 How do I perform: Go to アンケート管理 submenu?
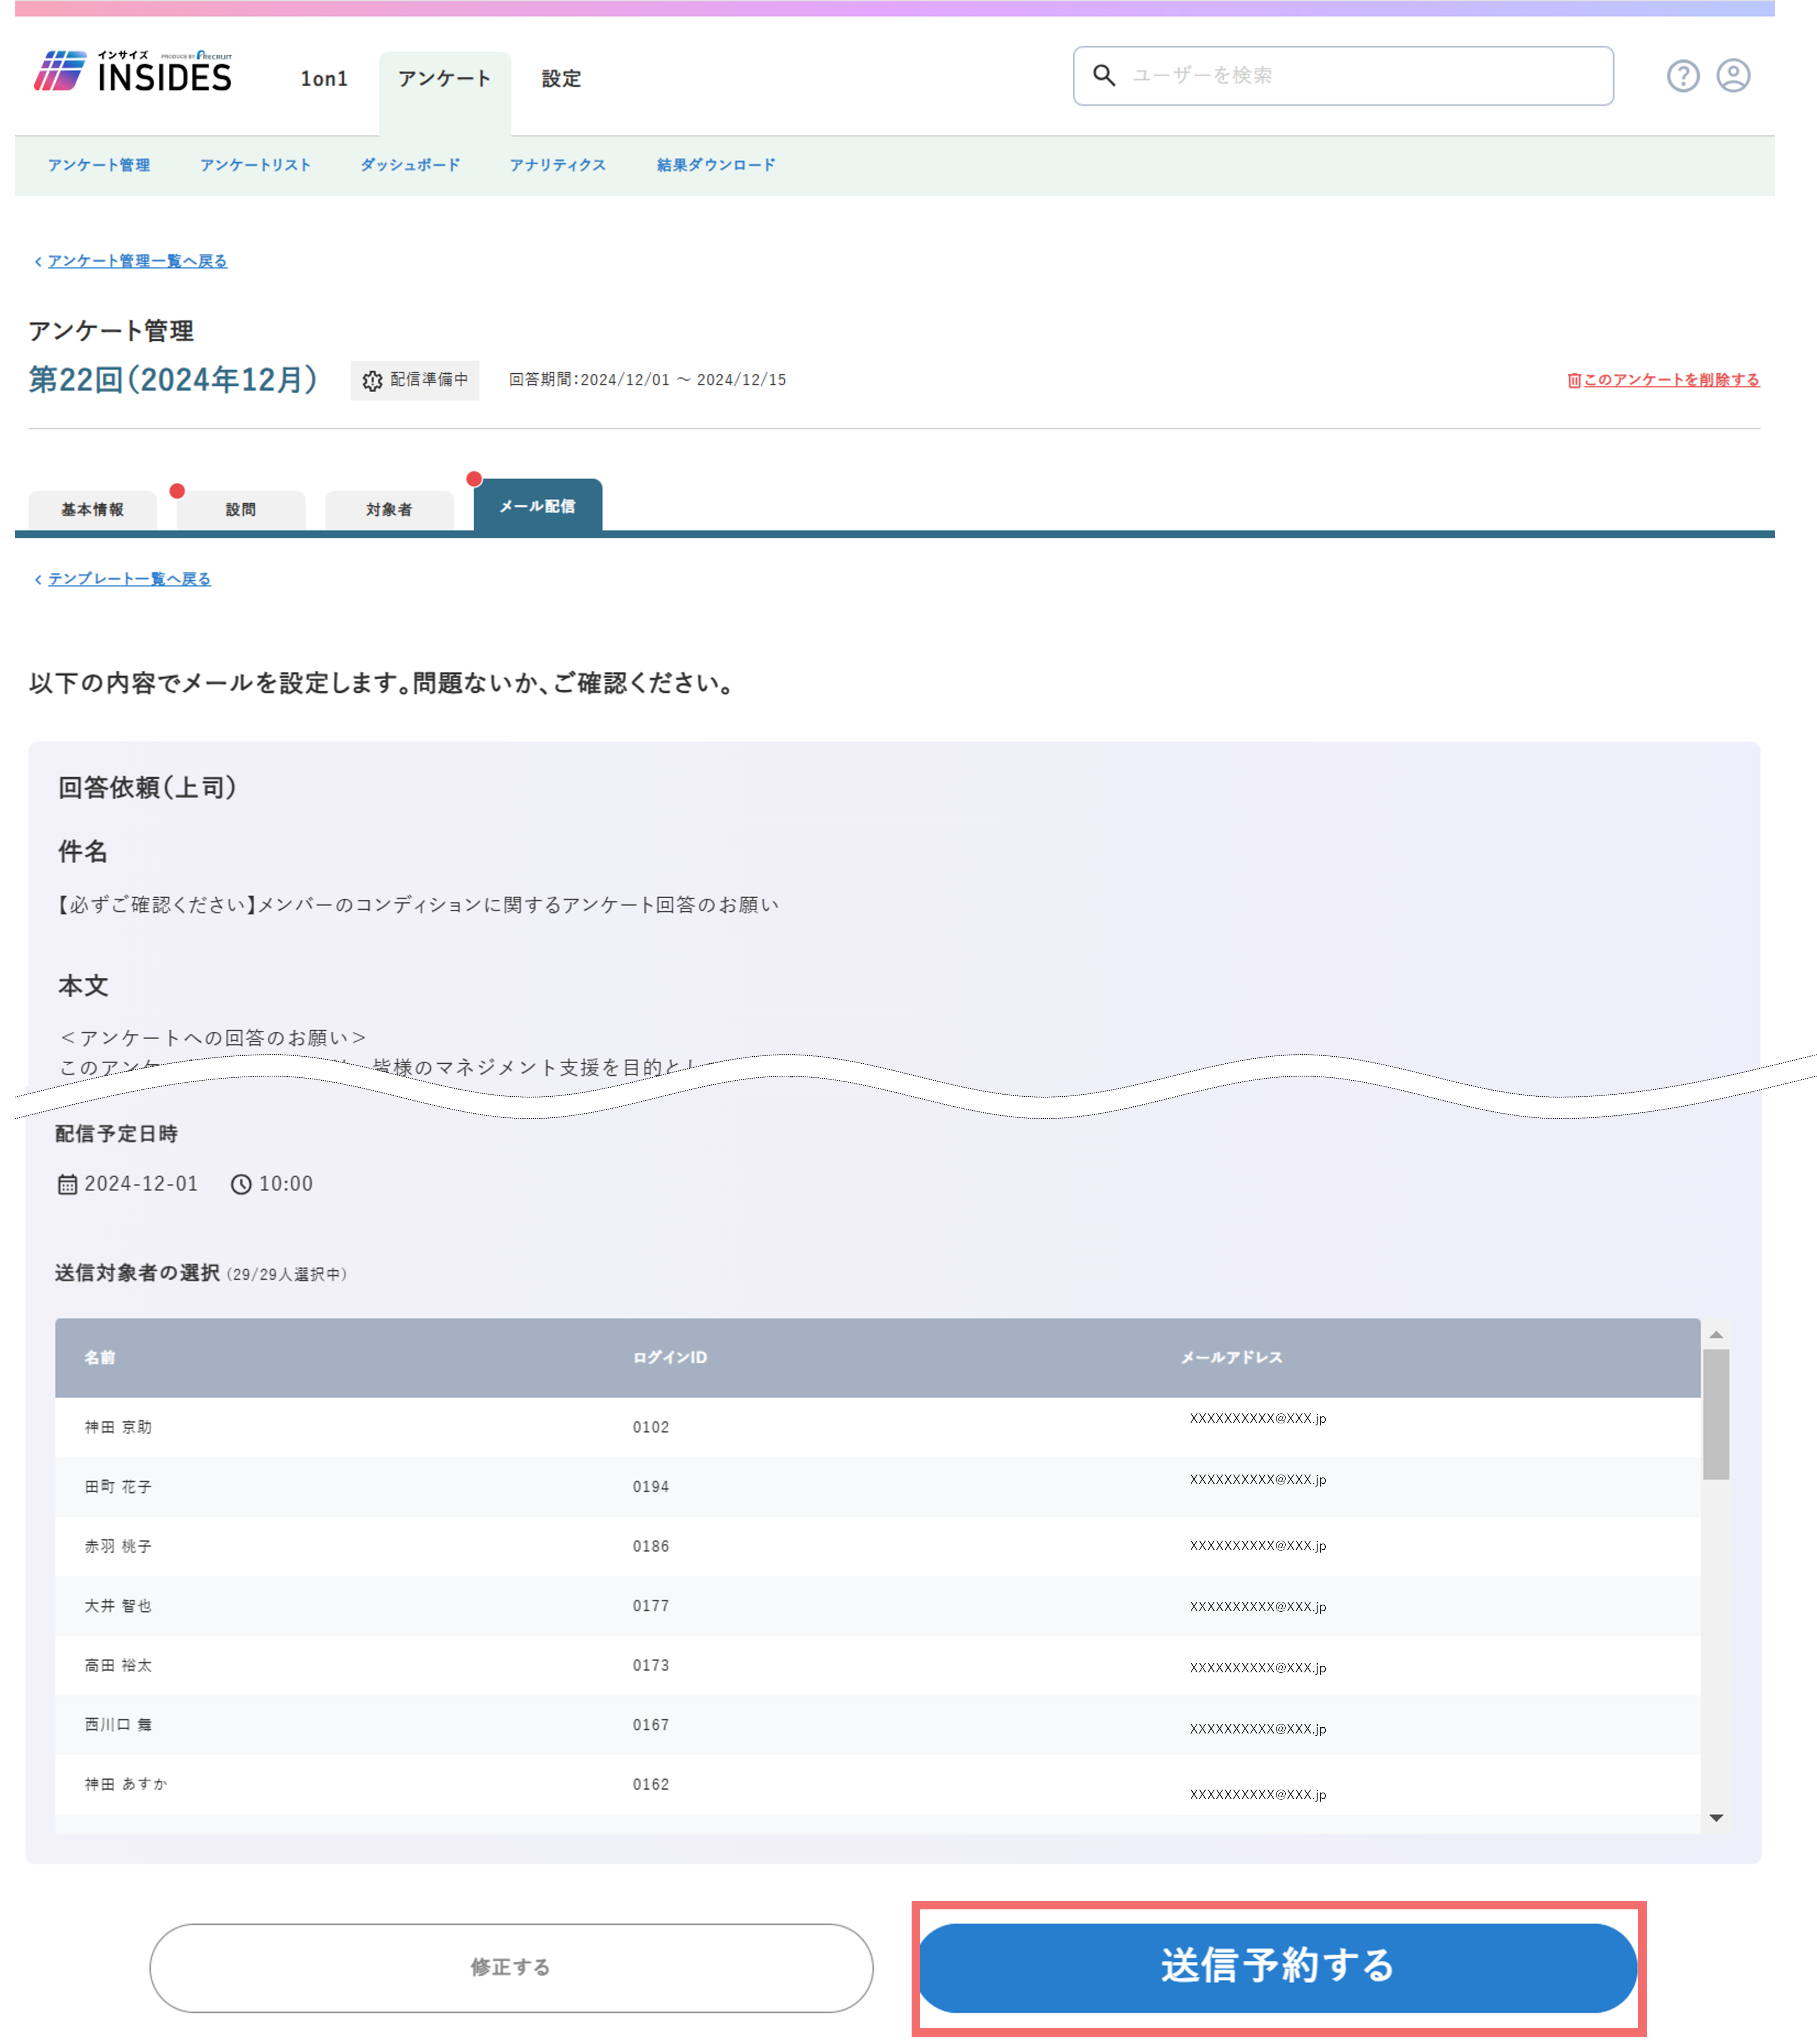click(99, 165)
